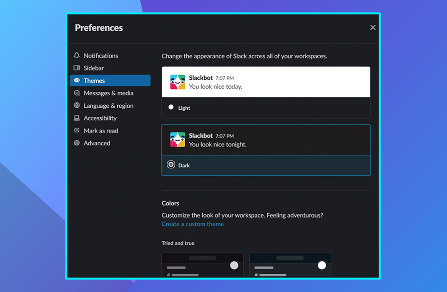Click the 'Colors' section heading

pyautogui.click(x=170, y=203)
